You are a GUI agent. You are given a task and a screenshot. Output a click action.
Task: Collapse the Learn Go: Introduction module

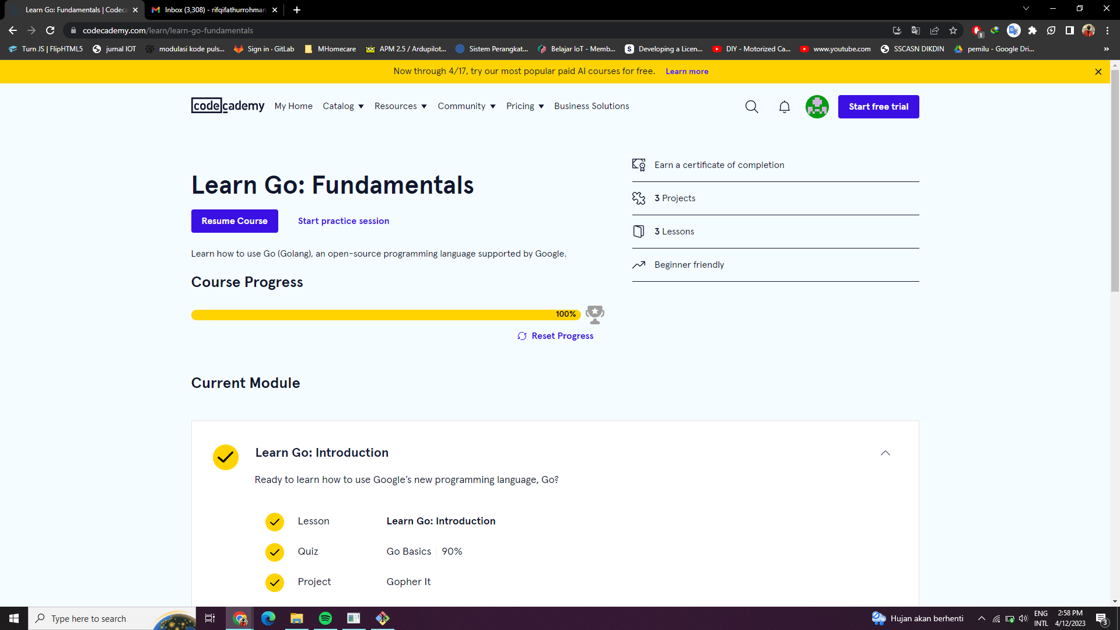885,453
